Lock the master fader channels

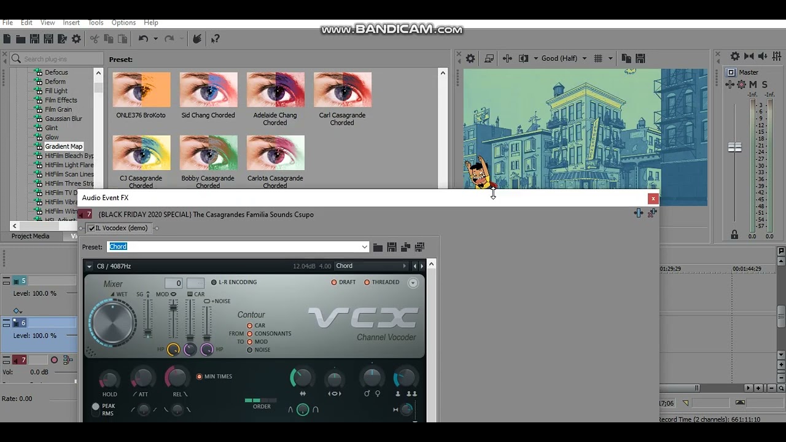click(734, 235)
